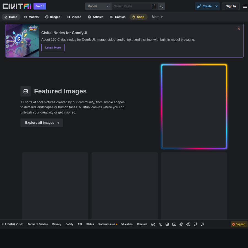Switch to the Comics tab
Screen dimensions: 248x248
[x=118, y=17]
